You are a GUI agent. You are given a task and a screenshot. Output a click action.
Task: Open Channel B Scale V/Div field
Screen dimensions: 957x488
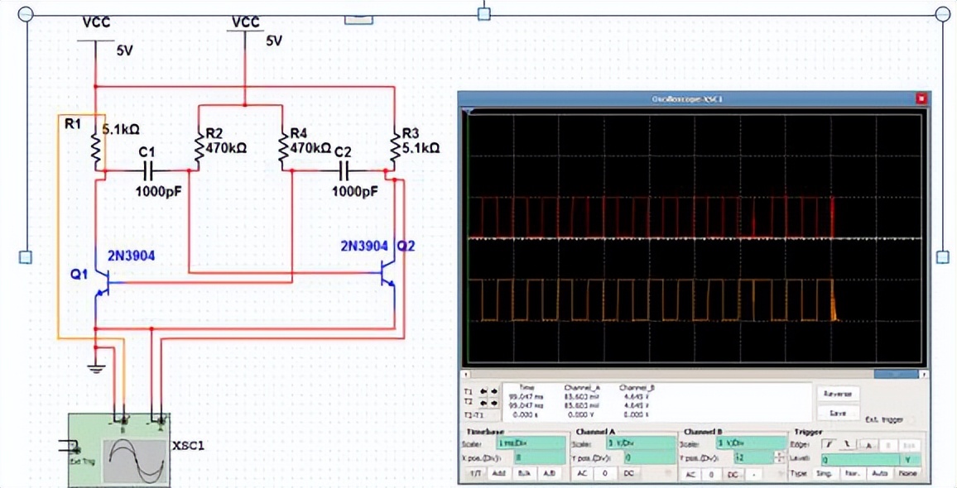point(752,443)
